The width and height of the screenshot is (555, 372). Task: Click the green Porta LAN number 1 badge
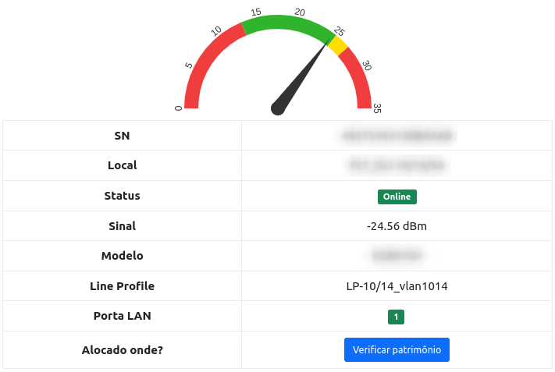coord(397,317)
